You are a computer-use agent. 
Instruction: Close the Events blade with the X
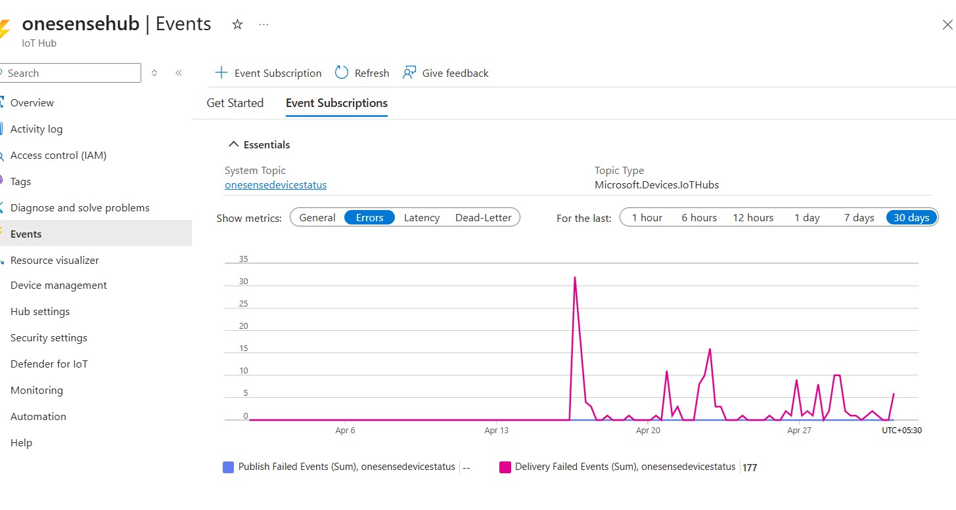click(x=947, y=25)
